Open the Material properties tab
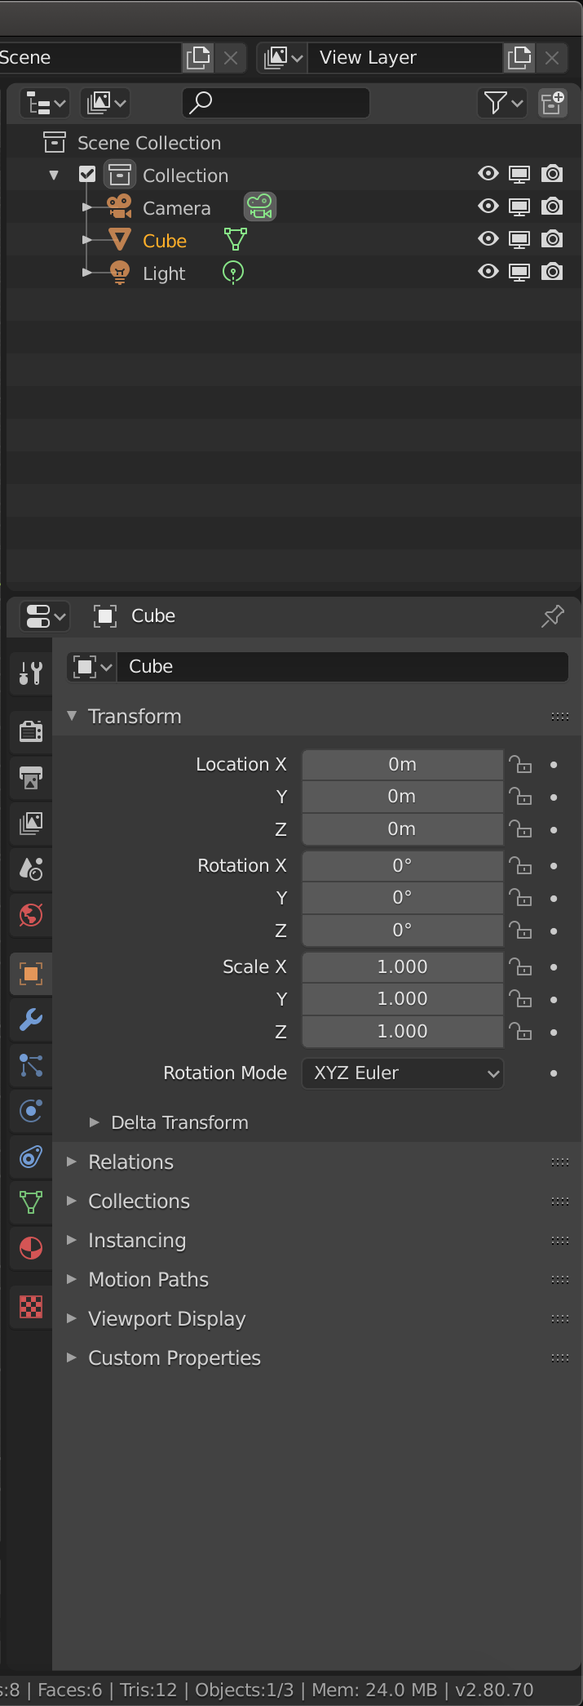The image size is (583, 1706). [x=30, y=1248]
